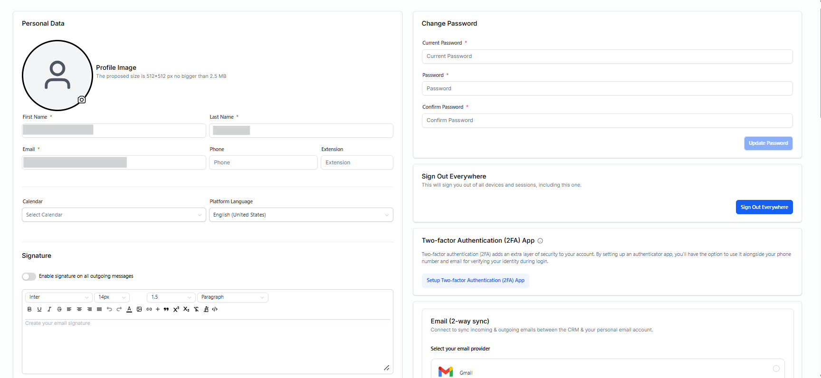Open the Inter font family dropdown

point(58,297)
